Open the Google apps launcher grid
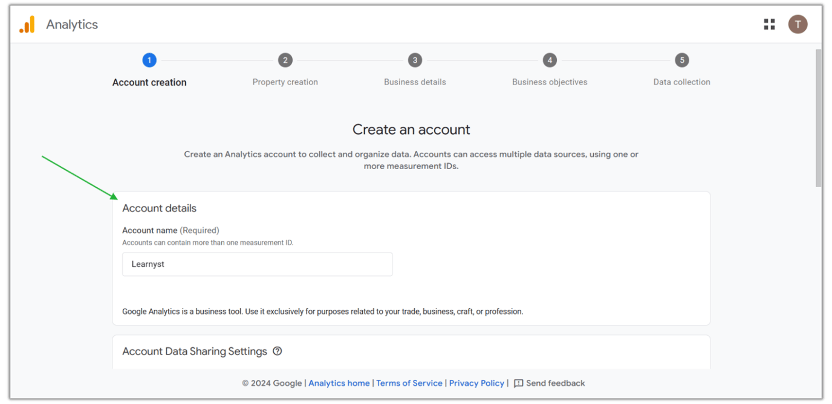832x404 pixels. pos(769,24)
